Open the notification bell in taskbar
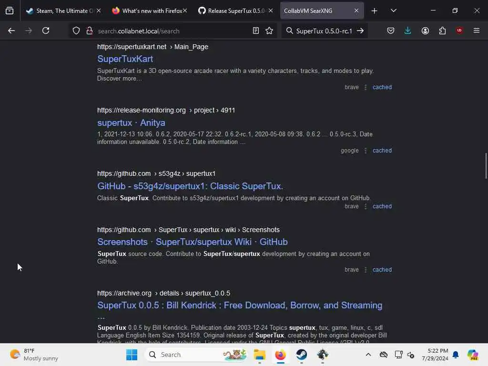This screenshot has width=488, height=366. tap(456, 355)
